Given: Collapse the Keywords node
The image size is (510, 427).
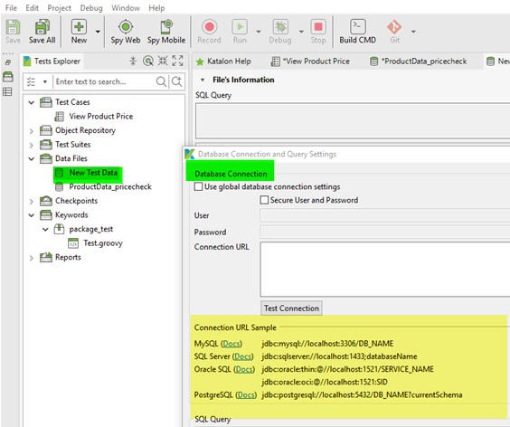Looking at the screenshot, I should [32, 215].
